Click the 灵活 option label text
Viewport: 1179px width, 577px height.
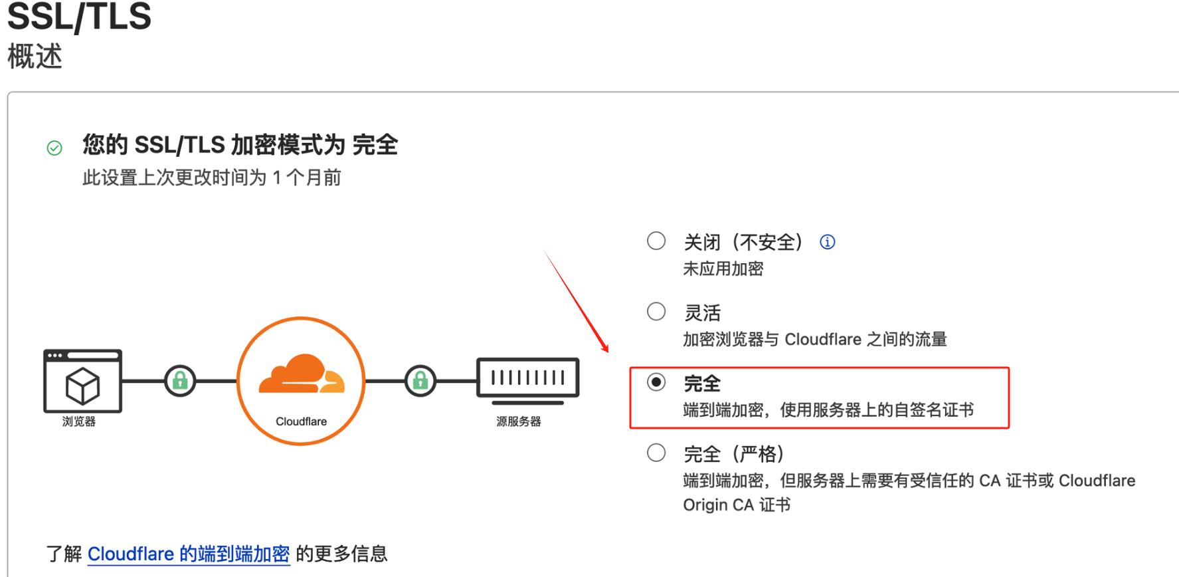pos(702,312)
